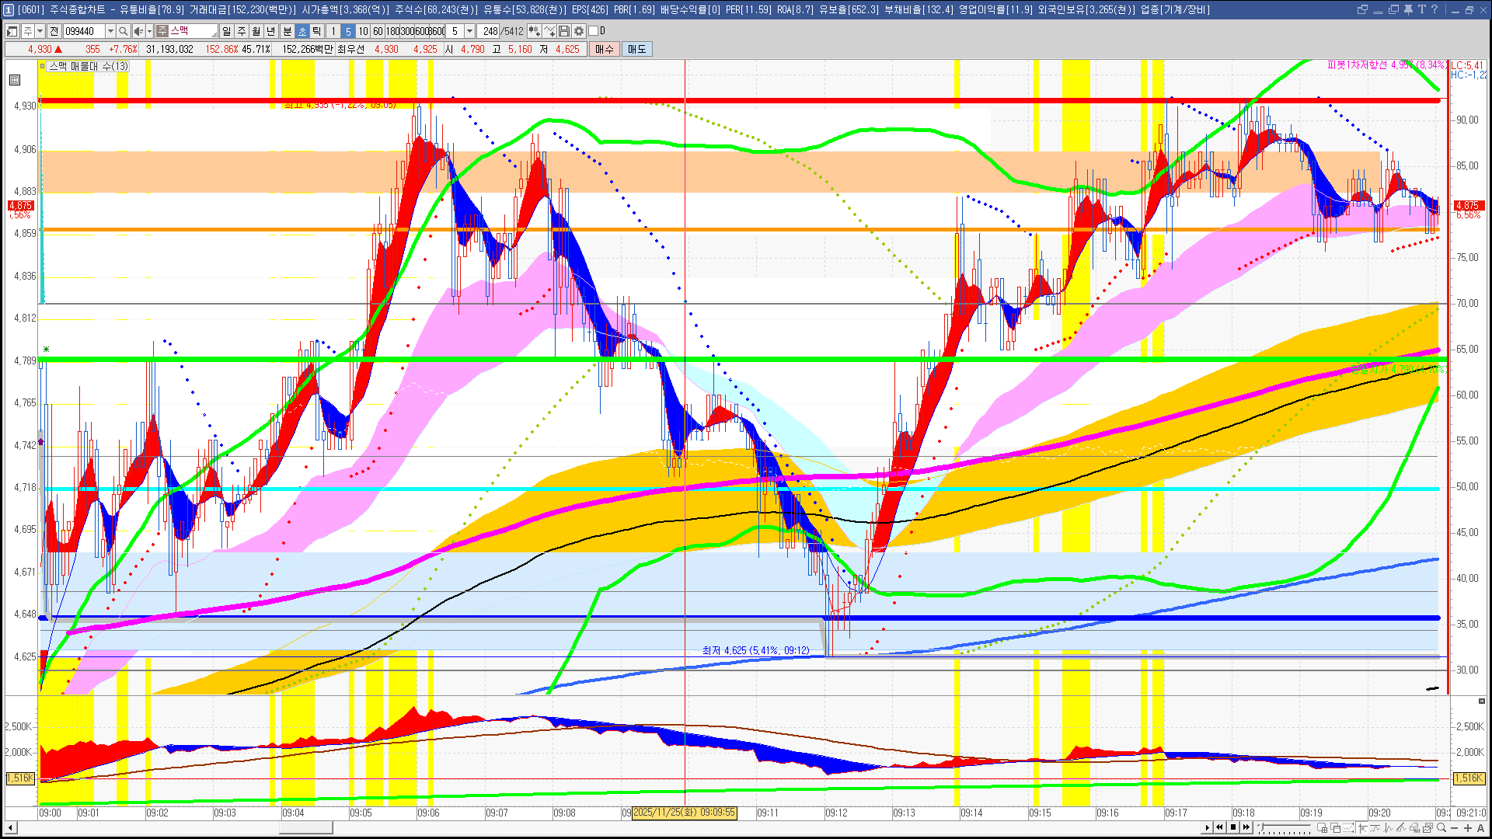The width and height of the screenshot is (1492, 839).
Task: Click the speaker sound icon
Action: point(138,31)
